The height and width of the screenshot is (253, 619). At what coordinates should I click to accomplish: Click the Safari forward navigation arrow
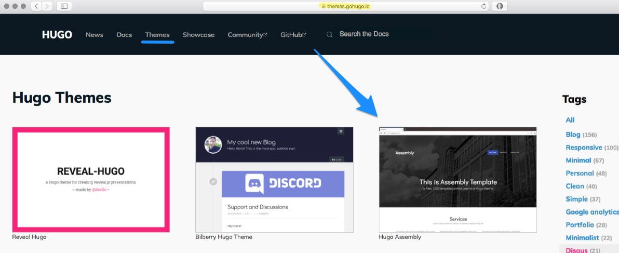[47, 6]
